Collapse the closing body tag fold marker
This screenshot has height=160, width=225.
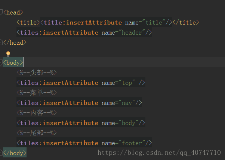coord(1,153)
